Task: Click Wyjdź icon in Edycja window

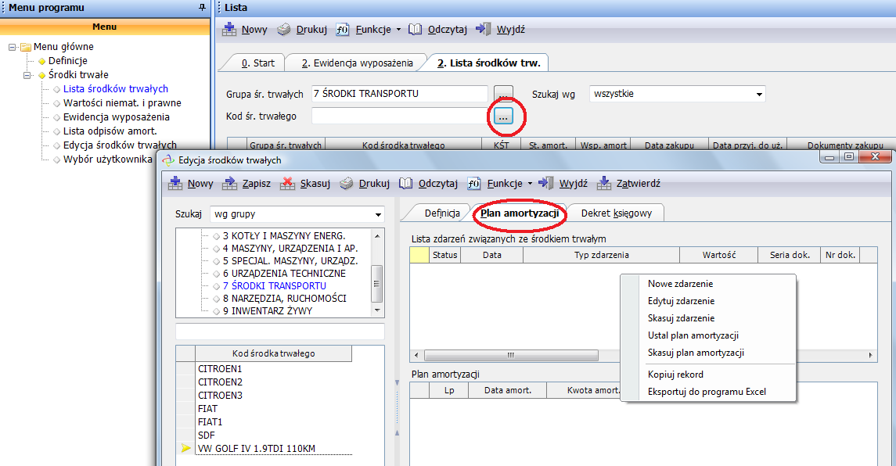Action: coord(546,183)
